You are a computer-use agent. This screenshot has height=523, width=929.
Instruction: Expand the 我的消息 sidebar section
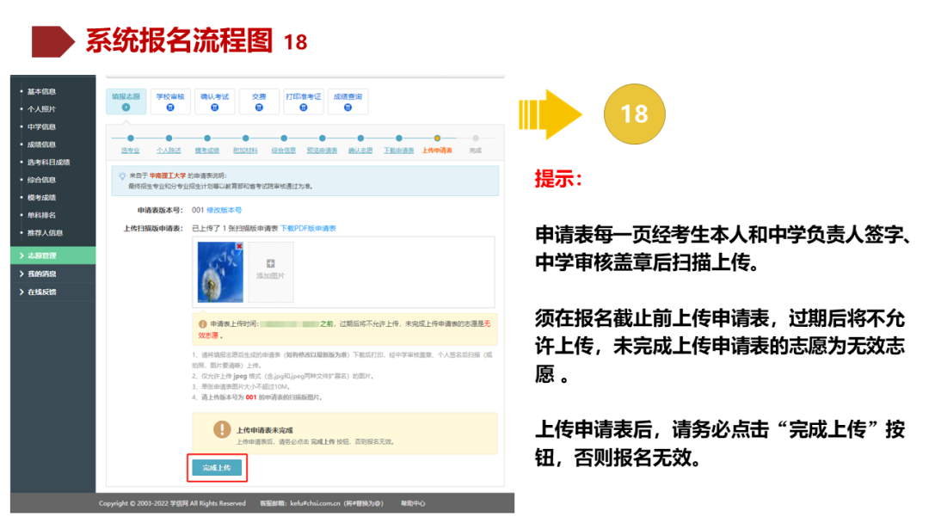click(40, 274)
